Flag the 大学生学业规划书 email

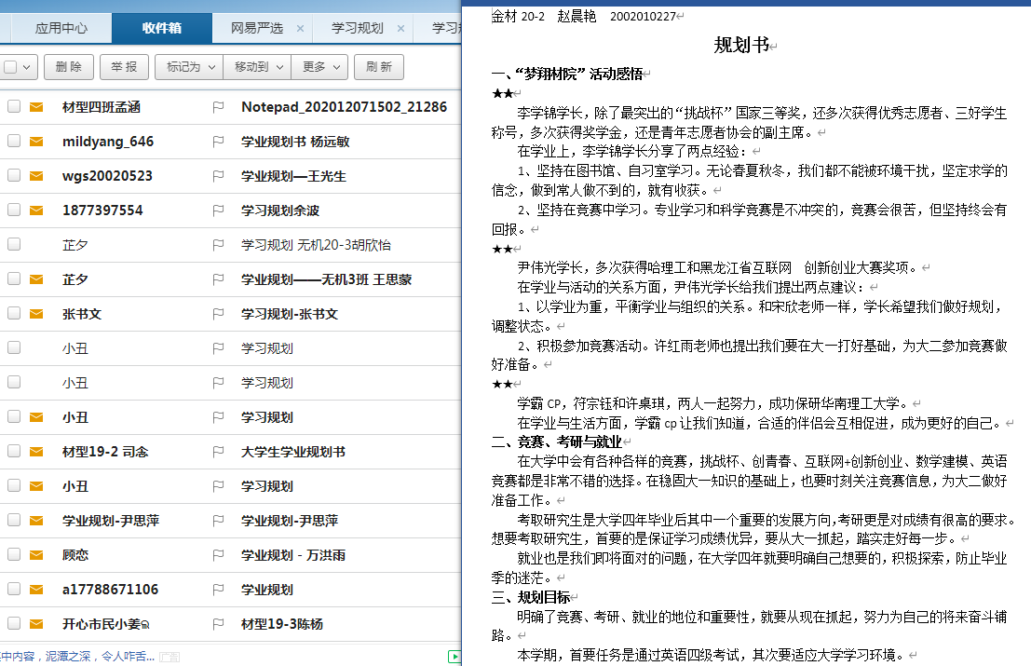[x=219, y=452]
